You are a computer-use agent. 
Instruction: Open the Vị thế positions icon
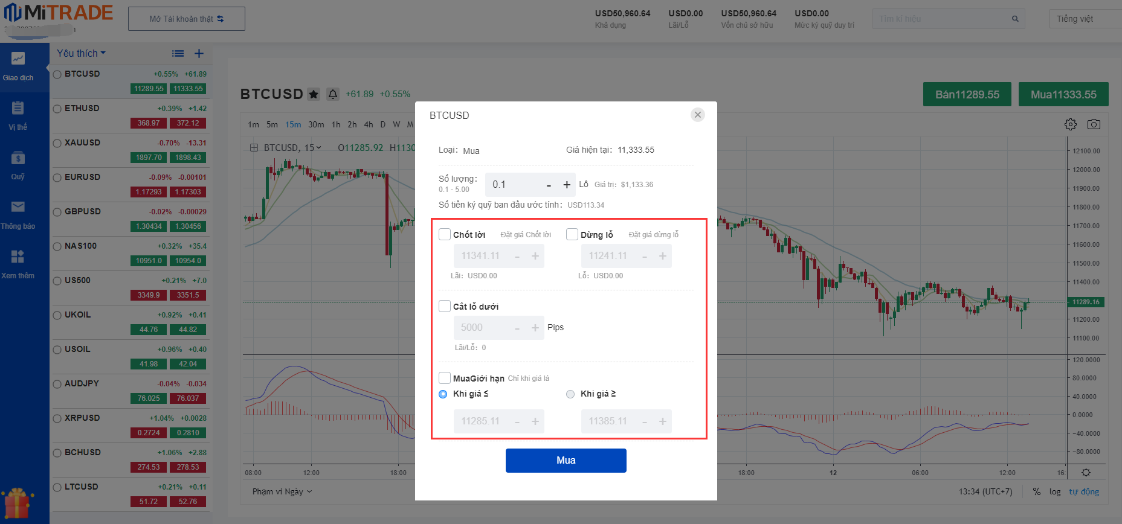coord(18,115)
